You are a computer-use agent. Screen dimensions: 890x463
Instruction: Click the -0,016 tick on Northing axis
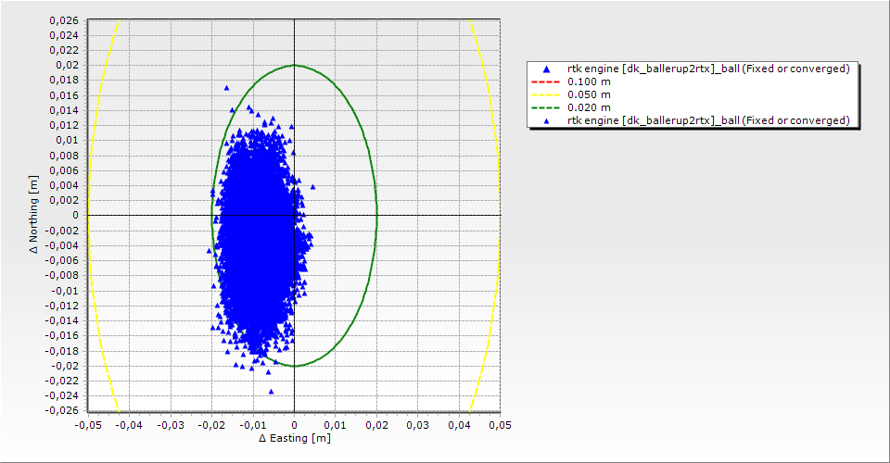click(x=62, y=335)
